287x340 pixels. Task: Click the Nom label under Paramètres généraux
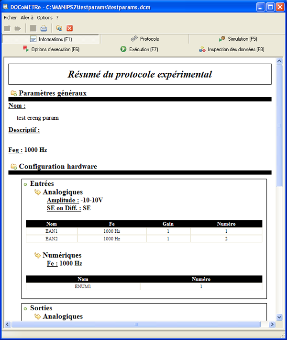pos(17,106)
